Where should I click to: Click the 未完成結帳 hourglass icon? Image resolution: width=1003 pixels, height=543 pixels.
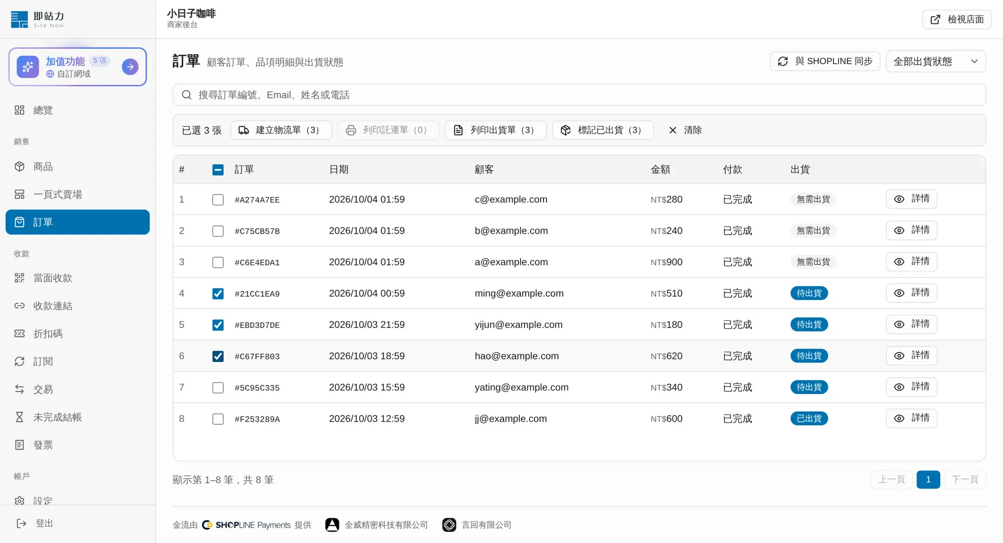coord(20,417)
